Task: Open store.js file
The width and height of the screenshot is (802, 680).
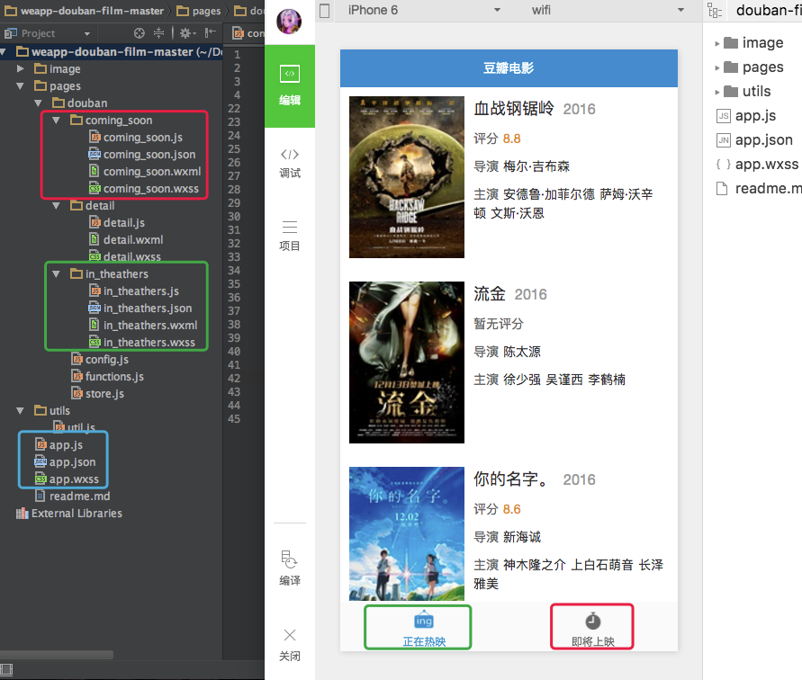Action: pyautogui.click(x=98, y=394)
